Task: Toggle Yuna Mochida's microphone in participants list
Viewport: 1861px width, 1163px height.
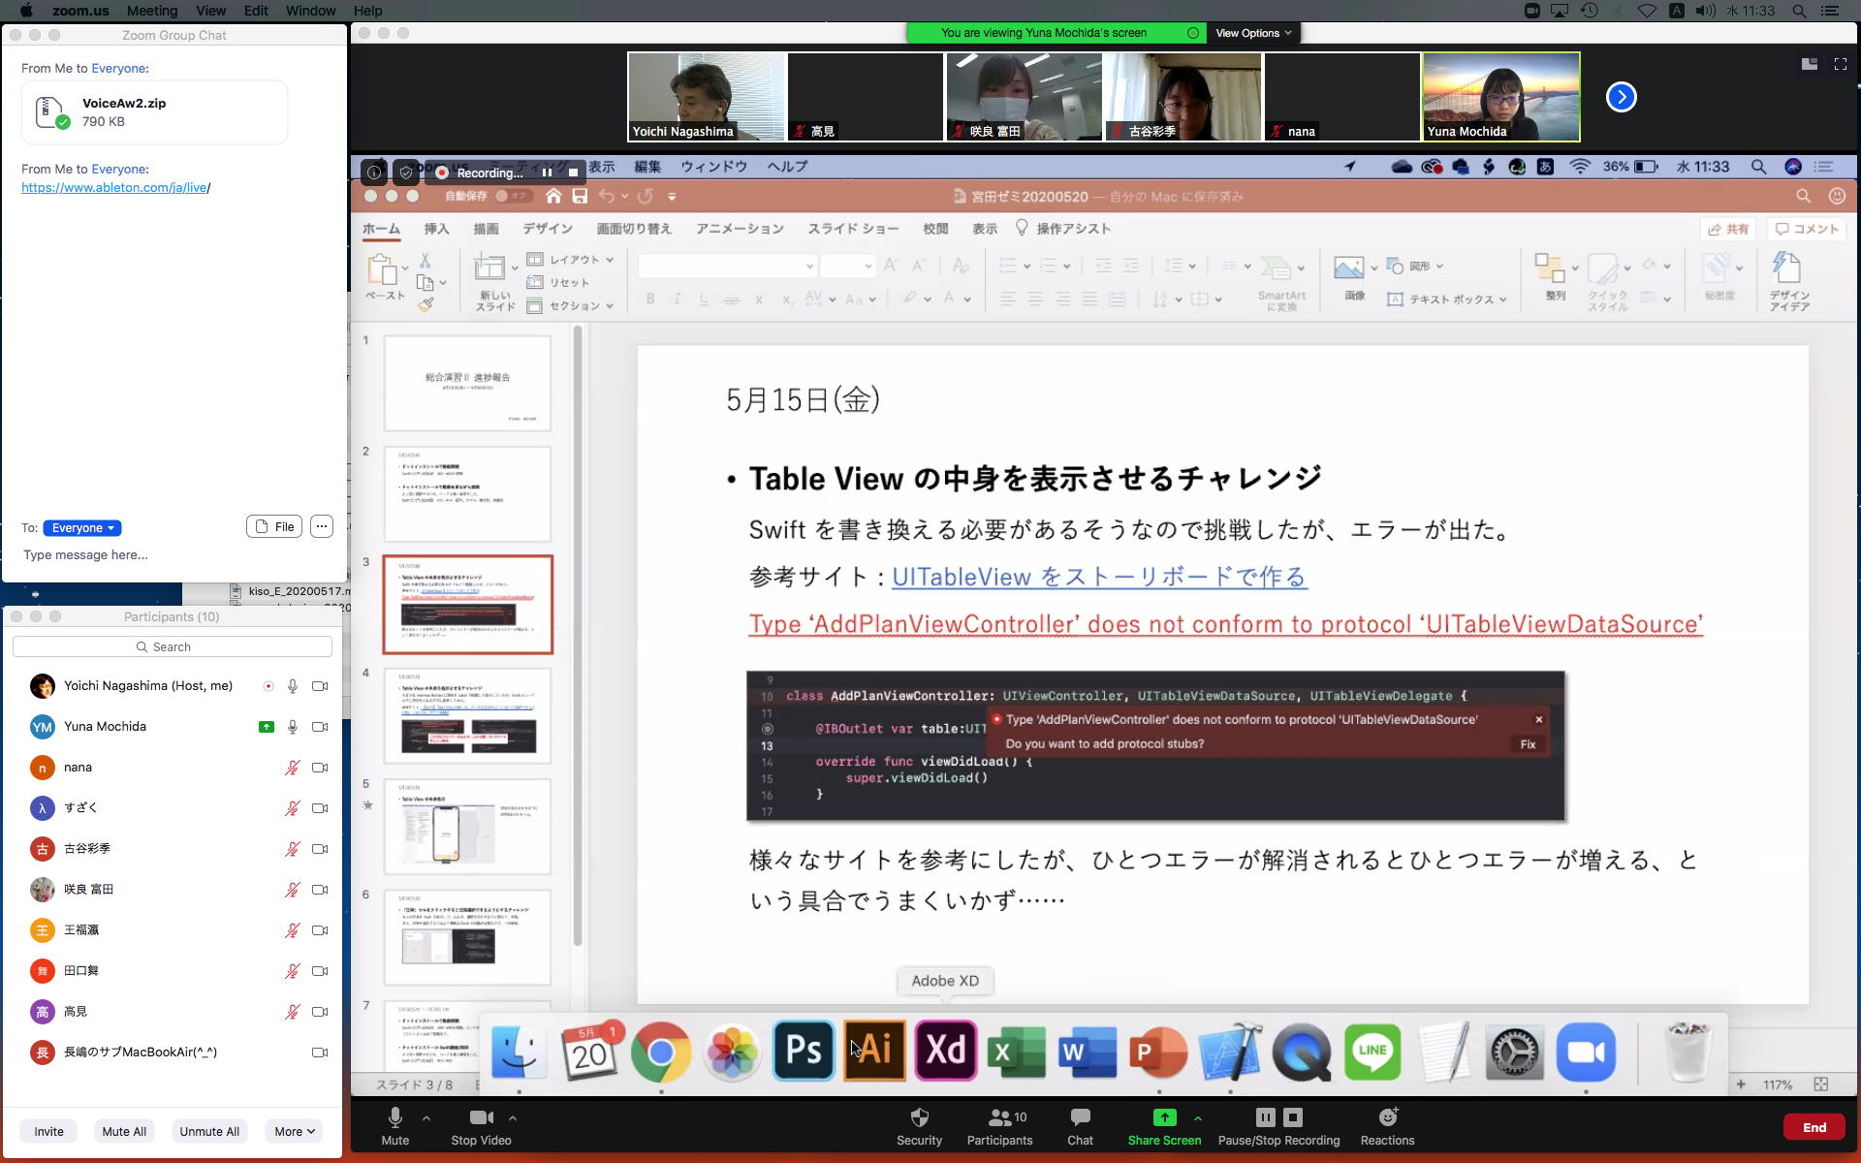Action: [x=292, y=727]
